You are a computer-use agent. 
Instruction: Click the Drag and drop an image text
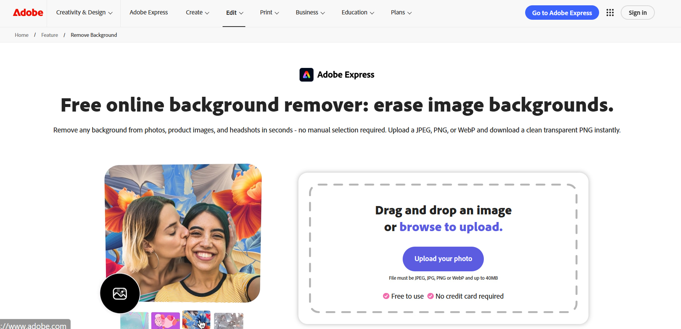[x=443, y=210]
